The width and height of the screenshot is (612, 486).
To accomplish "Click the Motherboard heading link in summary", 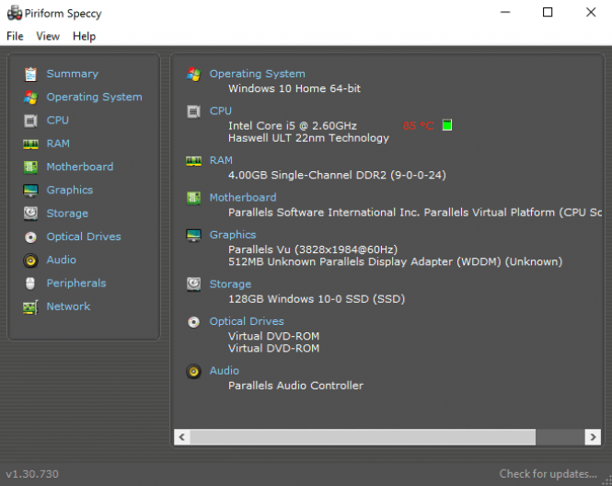I will 243,198.
